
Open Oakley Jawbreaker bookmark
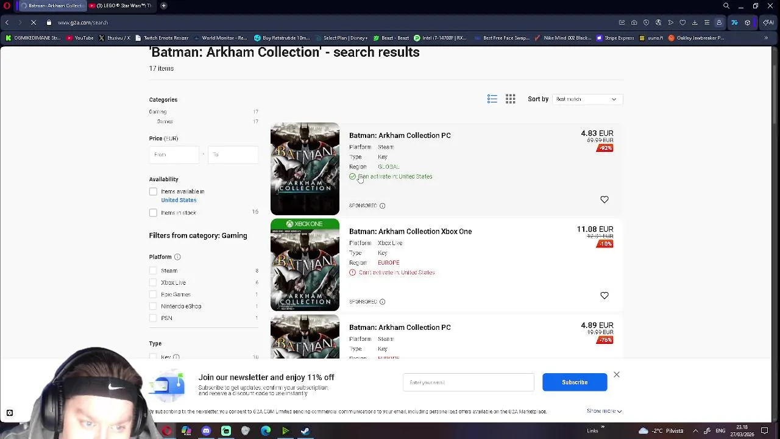click(697, 38)
